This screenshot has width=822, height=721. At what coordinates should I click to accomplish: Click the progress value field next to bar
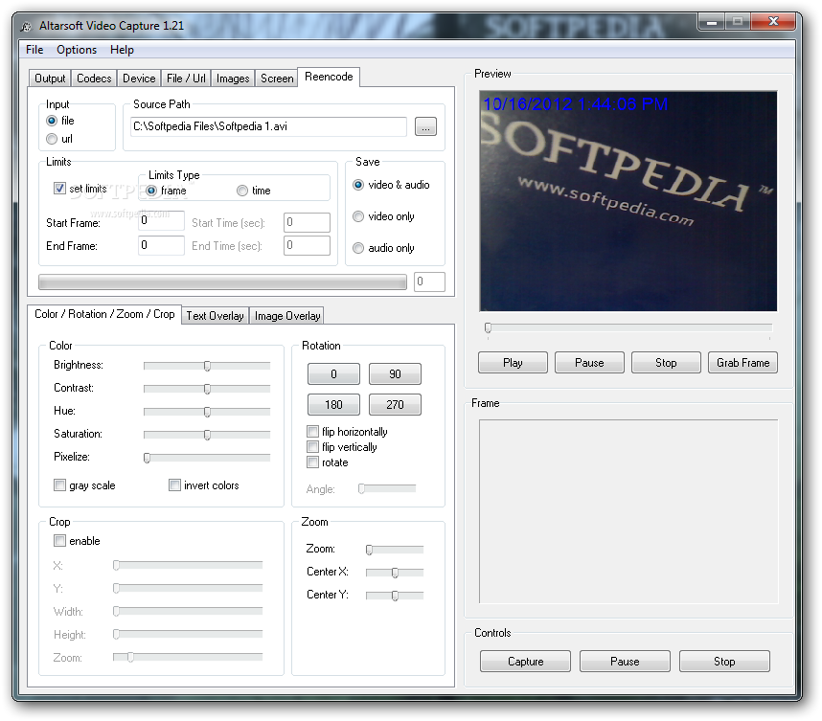[x=429, y=282]
